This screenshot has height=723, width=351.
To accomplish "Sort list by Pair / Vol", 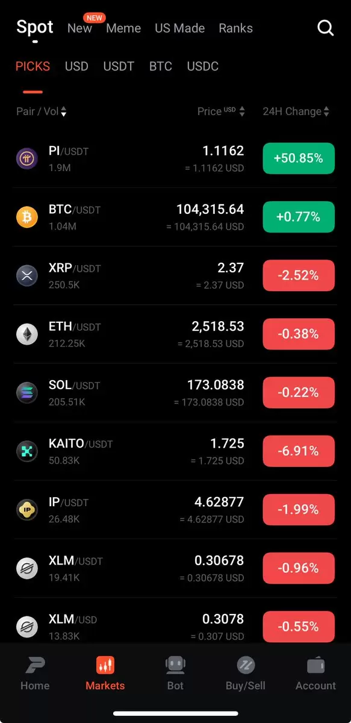I will (x=42, y=111).
